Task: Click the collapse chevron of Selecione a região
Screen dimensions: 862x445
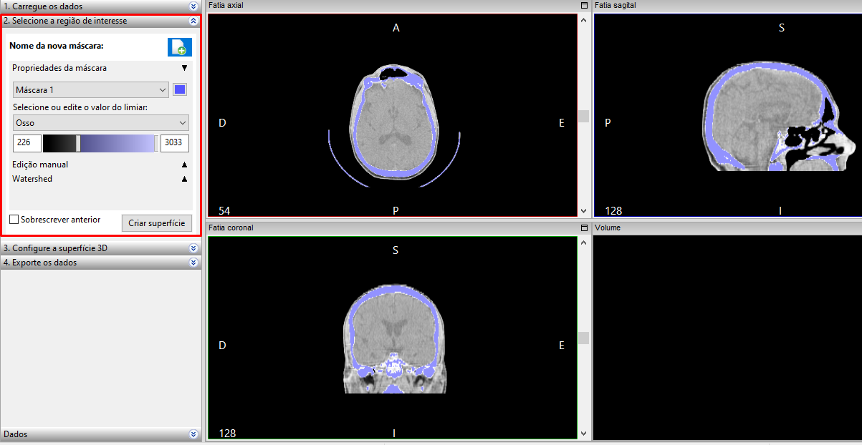Action: pyautogui.click(x=193, y=21)
